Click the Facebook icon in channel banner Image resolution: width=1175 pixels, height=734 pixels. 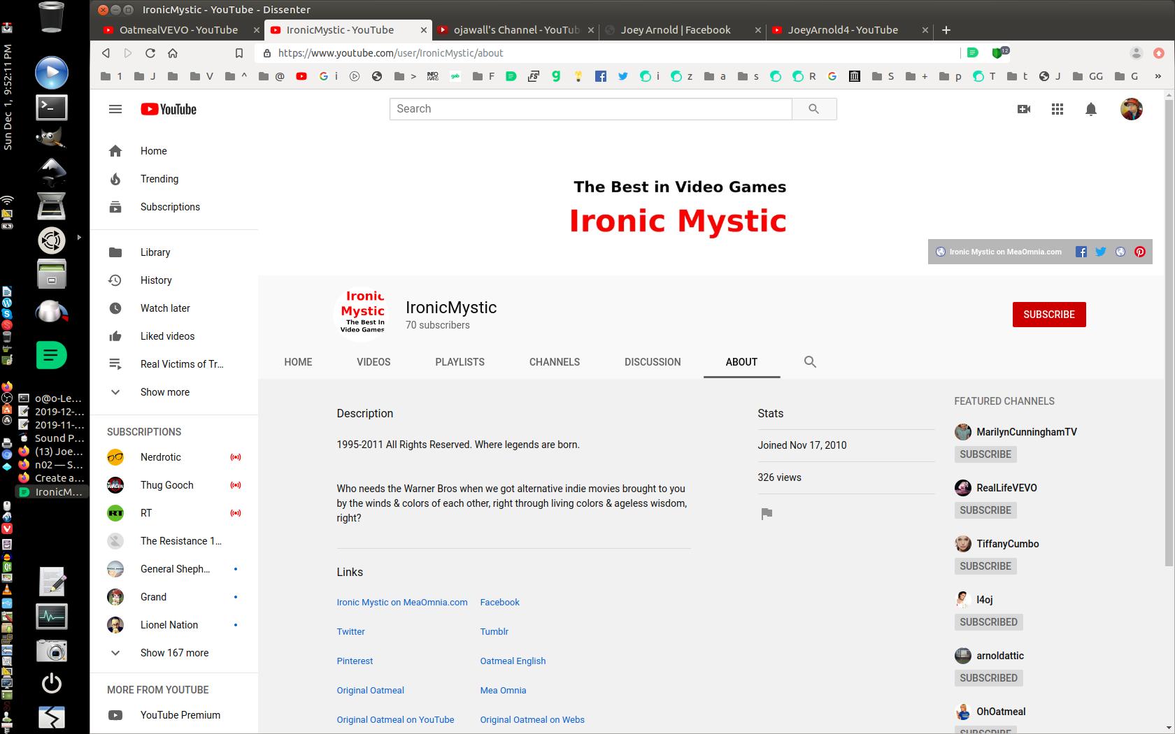(x=1081, y=252)
